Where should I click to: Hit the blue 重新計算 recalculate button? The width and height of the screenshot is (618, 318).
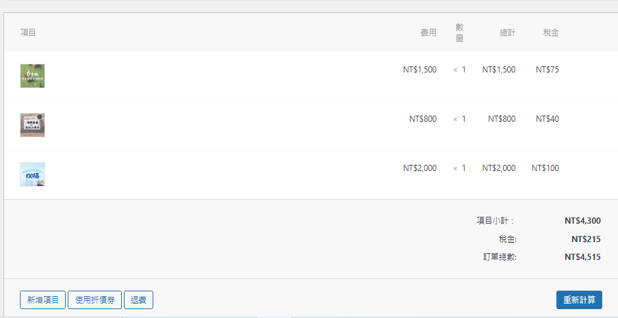579,300
